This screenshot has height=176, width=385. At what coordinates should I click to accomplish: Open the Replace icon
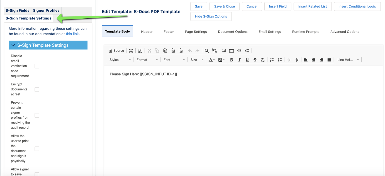click(215, 51)
